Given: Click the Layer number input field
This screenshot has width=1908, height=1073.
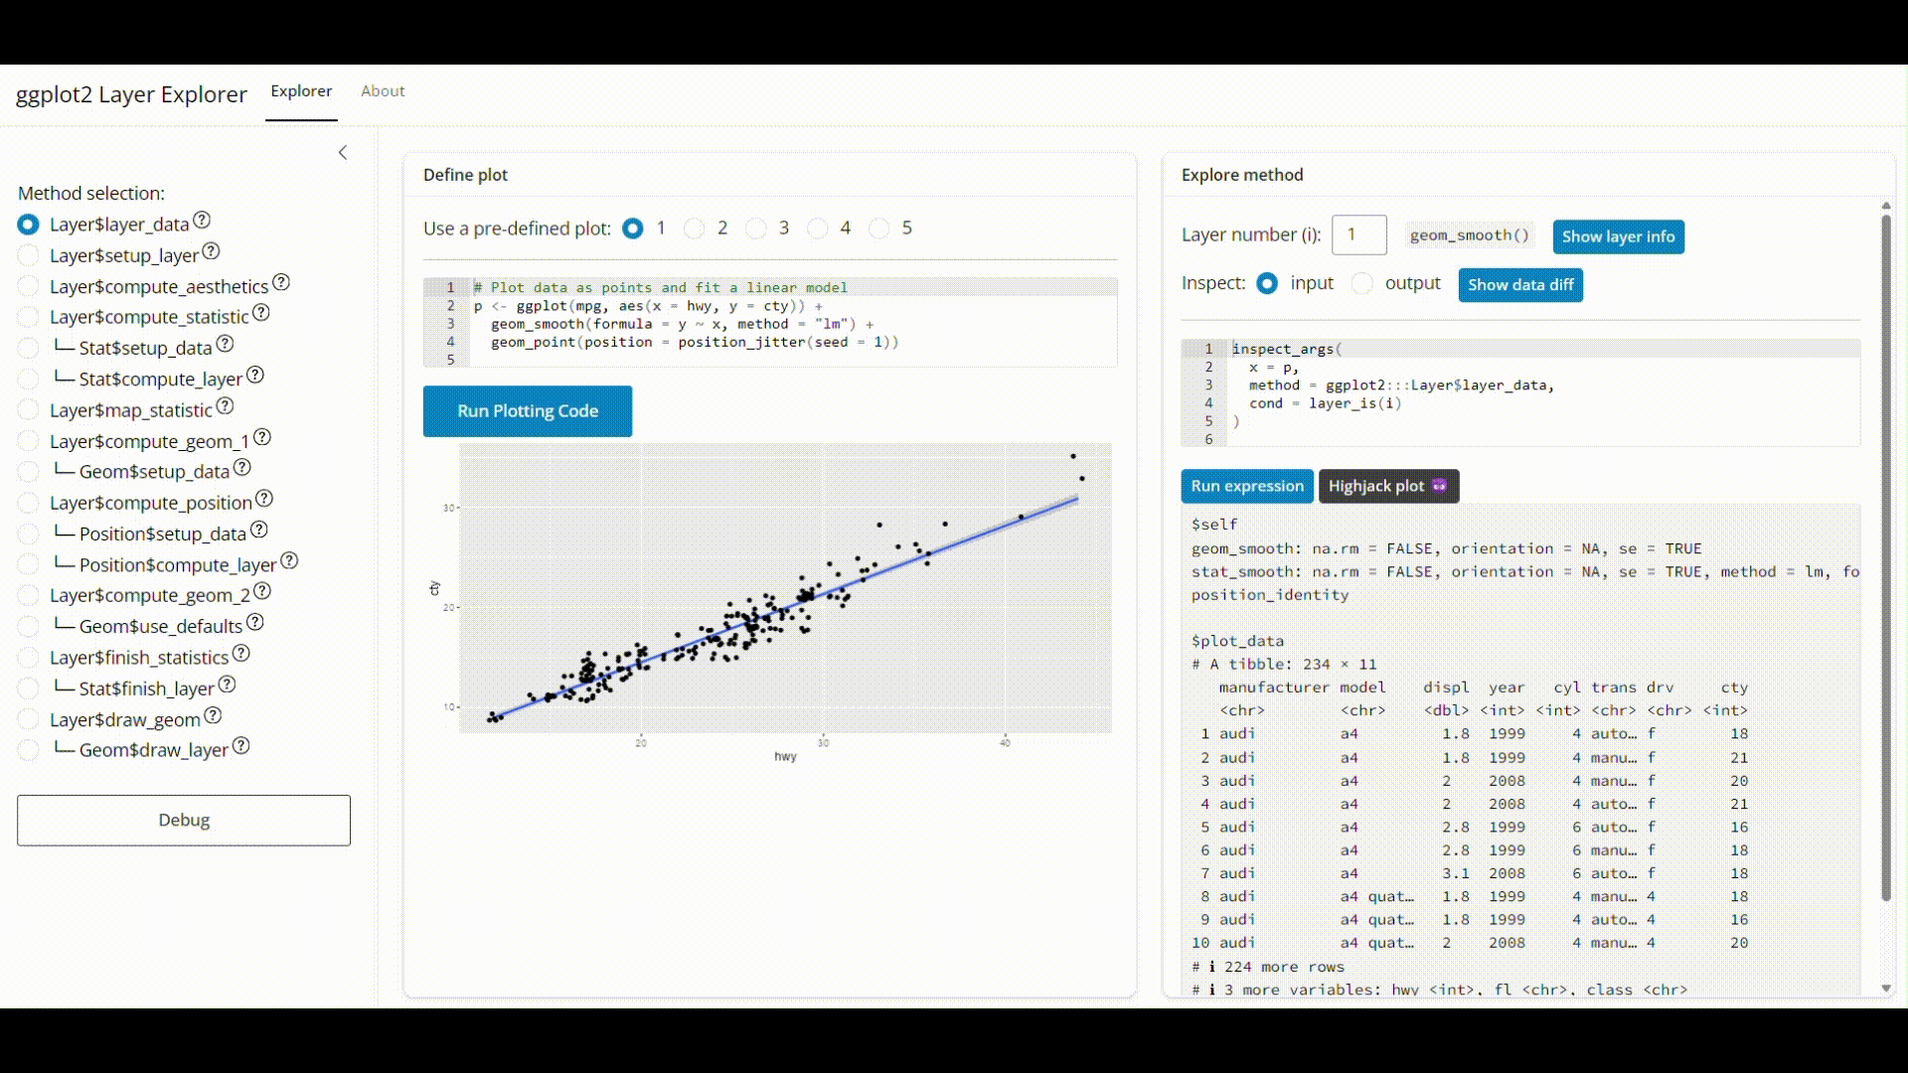Looking at the screenshot, I should pos(1358,235).
